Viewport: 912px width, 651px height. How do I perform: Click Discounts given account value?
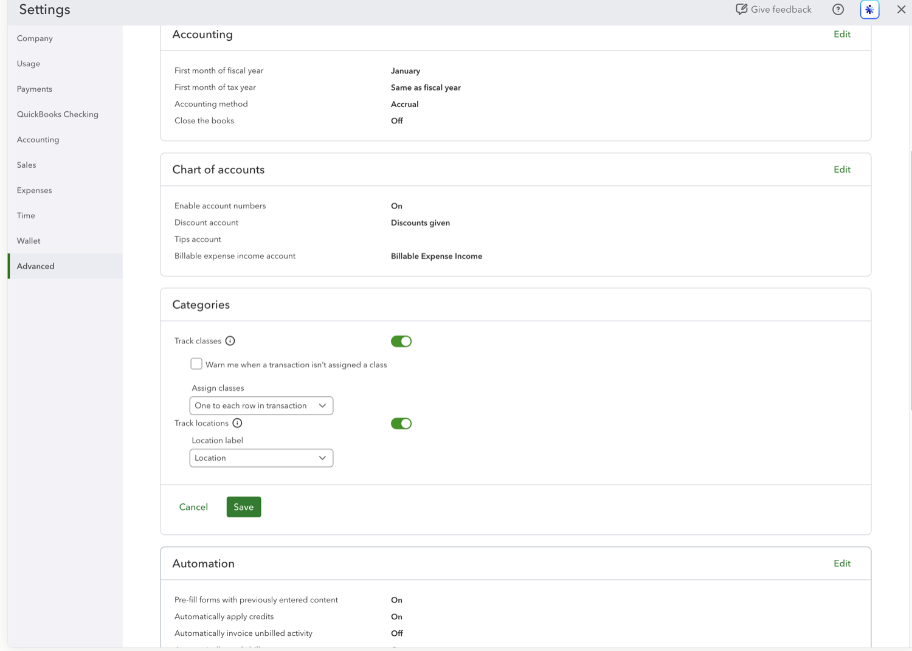(x=420, y=222)
